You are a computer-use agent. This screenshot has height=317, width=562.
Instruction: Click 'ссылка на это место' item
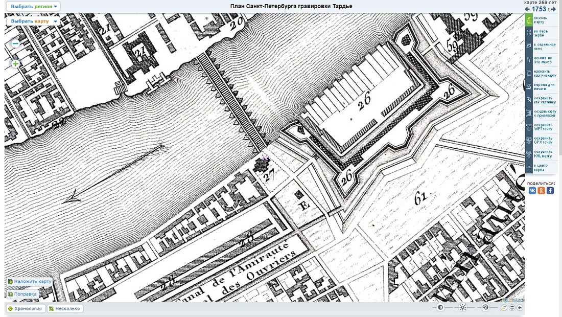pos(541,60)
